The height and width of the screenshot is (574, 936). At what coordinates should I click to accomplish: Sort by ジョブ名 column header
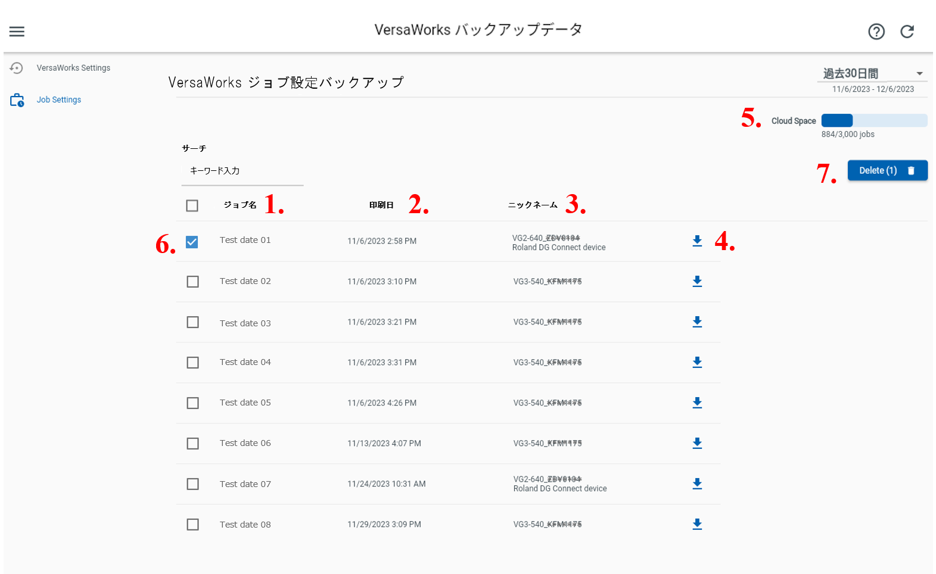click(240, 205)
